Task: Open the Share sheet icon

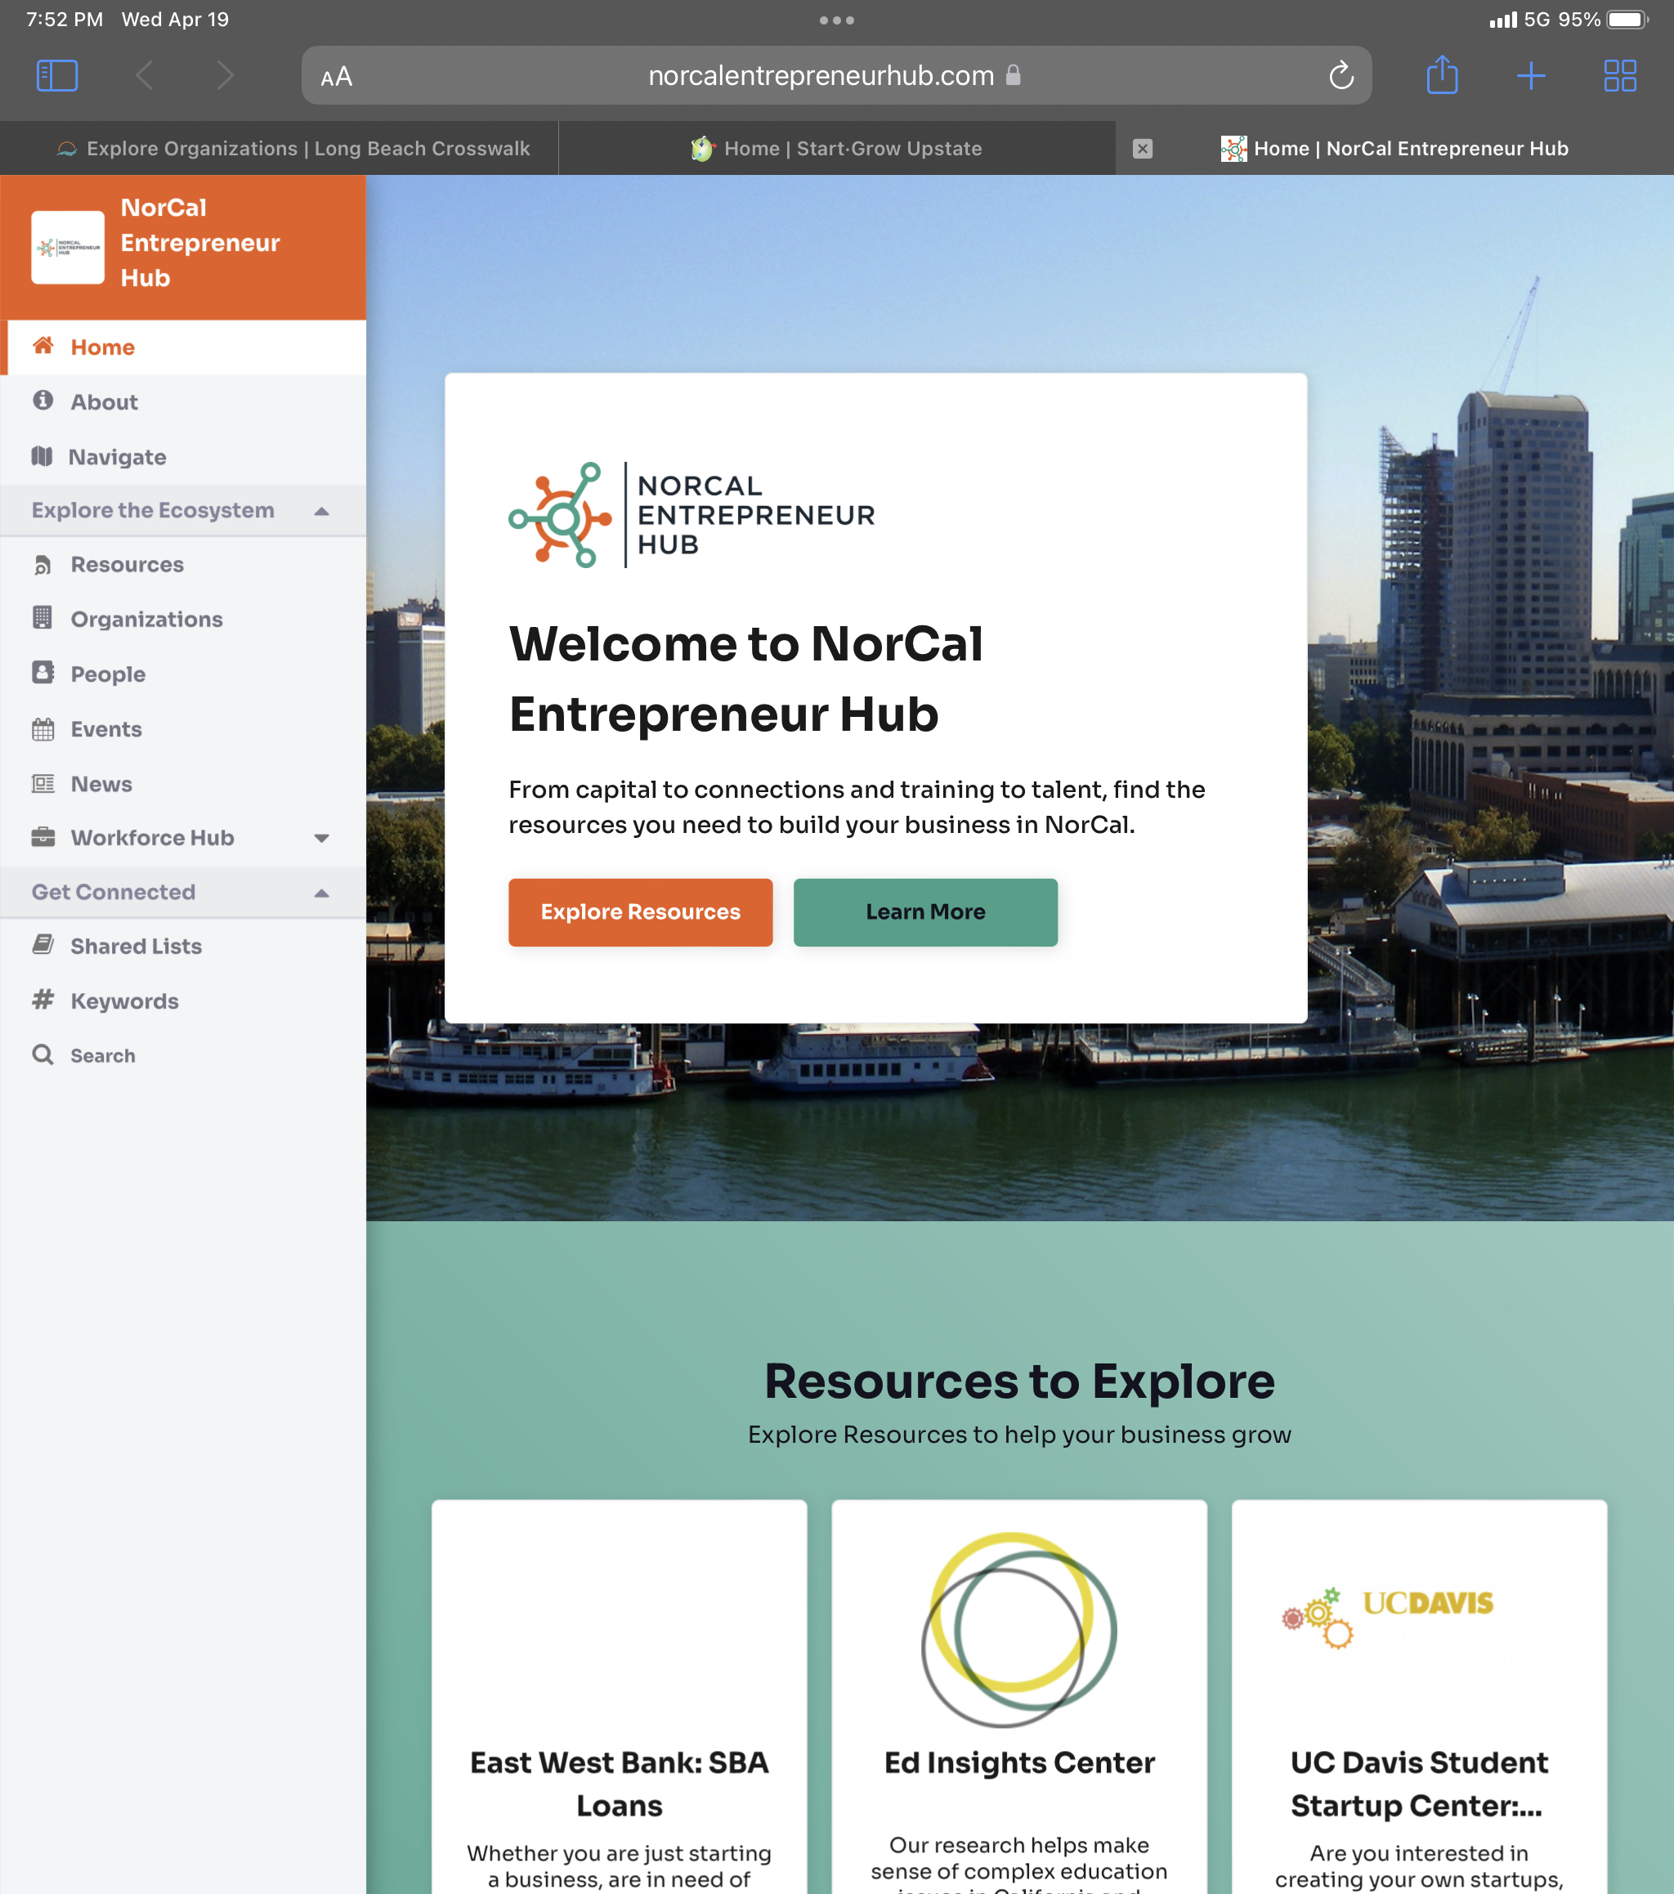Action: [x=1442, y=75]
